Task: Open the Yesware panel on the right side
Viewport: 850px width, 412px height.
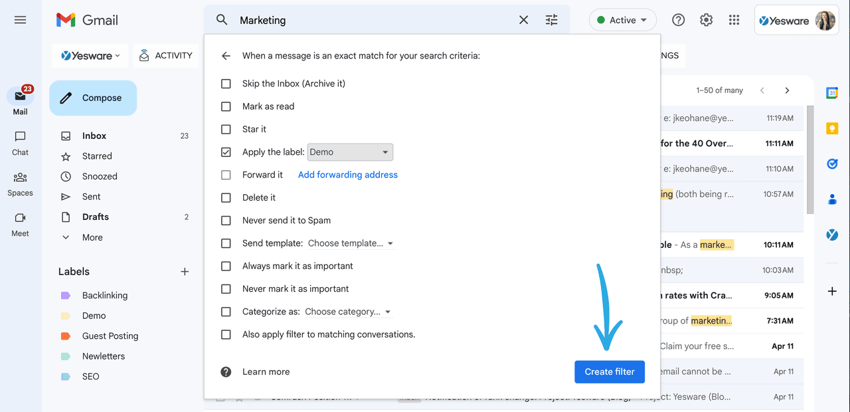Action: coord(831,235)
